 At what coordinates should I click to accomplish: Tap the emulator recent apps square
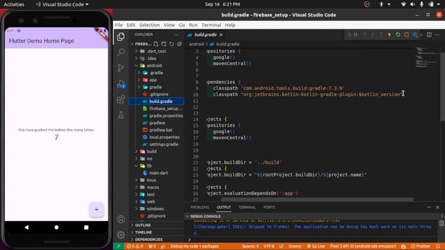[x=86, y=227]
